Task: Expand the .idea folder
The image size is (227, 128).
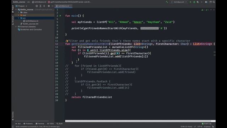Action: (x=18, y=12)
